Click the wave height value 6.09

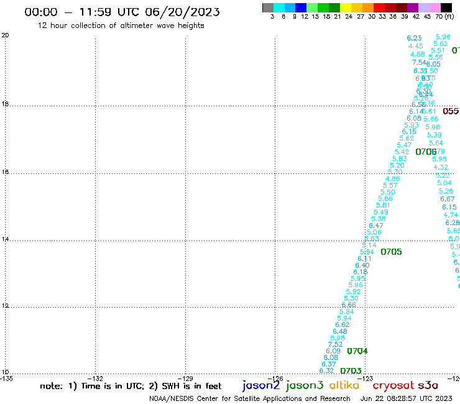(x=333, y=351)
